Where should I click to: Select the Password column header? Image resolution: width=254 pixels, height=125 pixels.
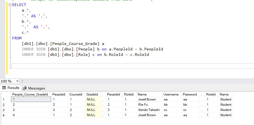tap(190, 94)
